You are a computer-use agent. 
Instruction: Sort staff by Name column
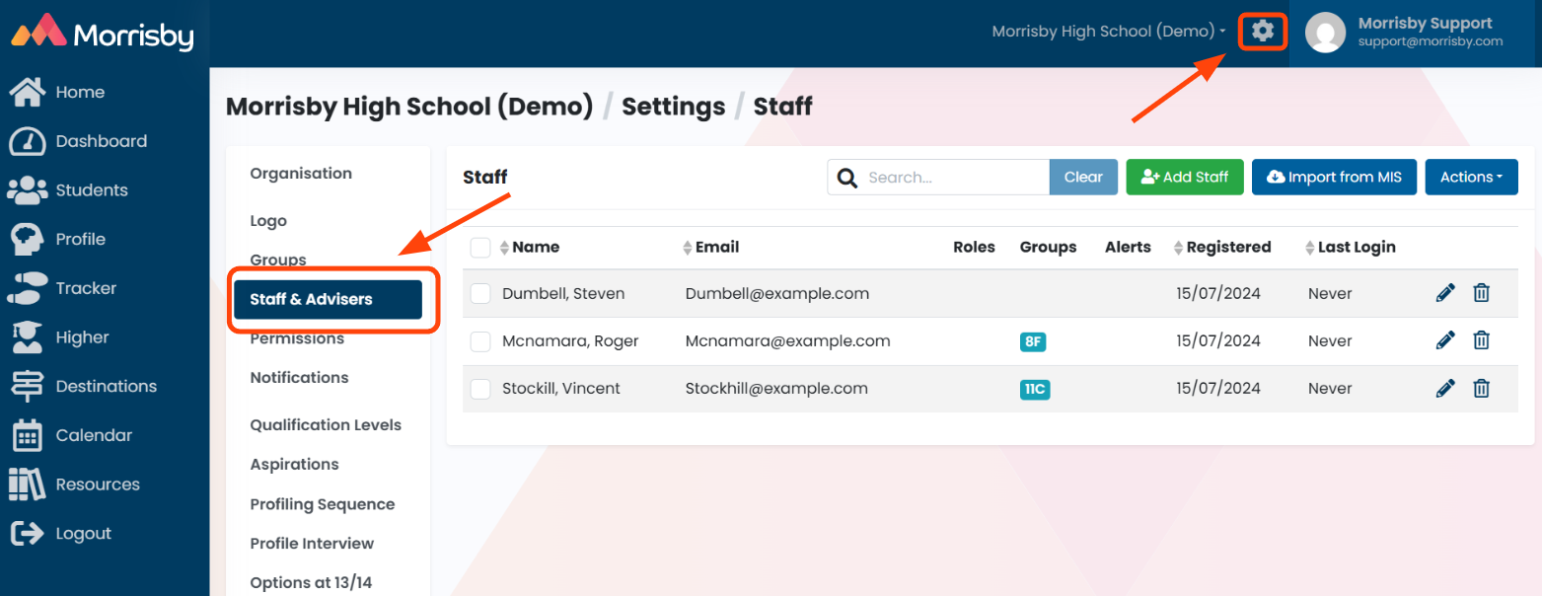[x=530, y=247]
